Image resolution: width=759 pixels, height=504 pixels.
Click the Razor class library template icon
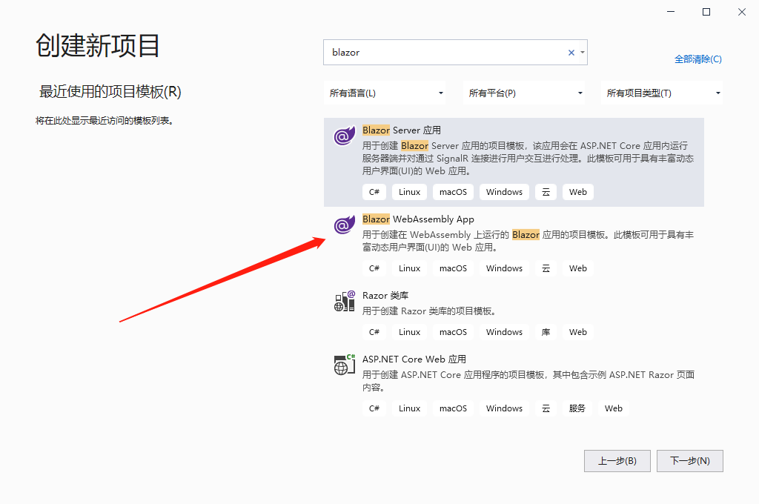click(x=344, y=301)
